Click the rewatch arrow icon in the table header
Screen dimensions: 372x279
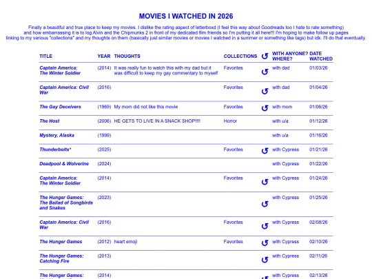(265, 56)
